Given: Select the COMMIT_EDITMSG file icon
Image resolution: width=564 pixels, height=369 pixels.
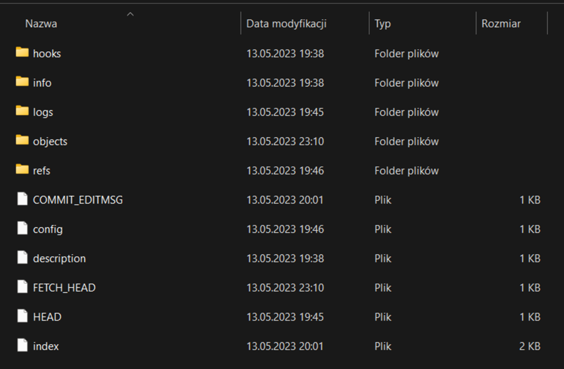Looking at the screenshot, I should tap(22, 199).
